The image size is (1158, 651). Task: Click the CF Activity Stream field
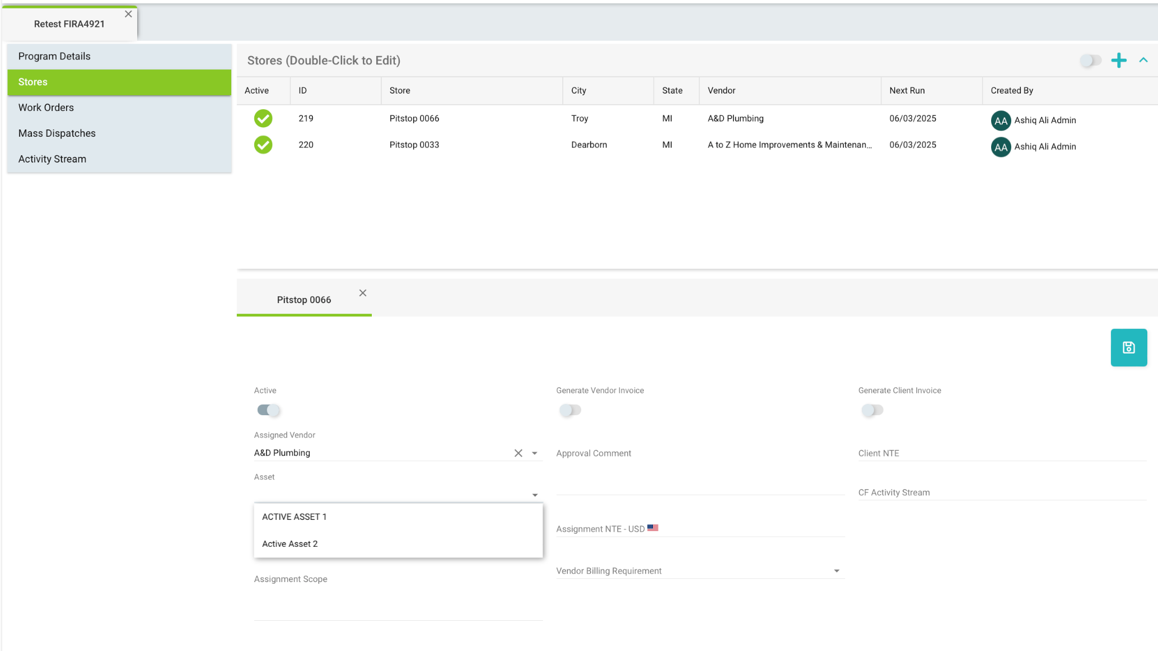(x=1002, y=492)
